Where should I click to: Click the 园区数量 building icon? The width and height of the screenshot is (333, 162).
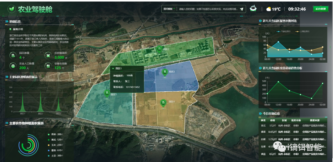pos(13,56)
